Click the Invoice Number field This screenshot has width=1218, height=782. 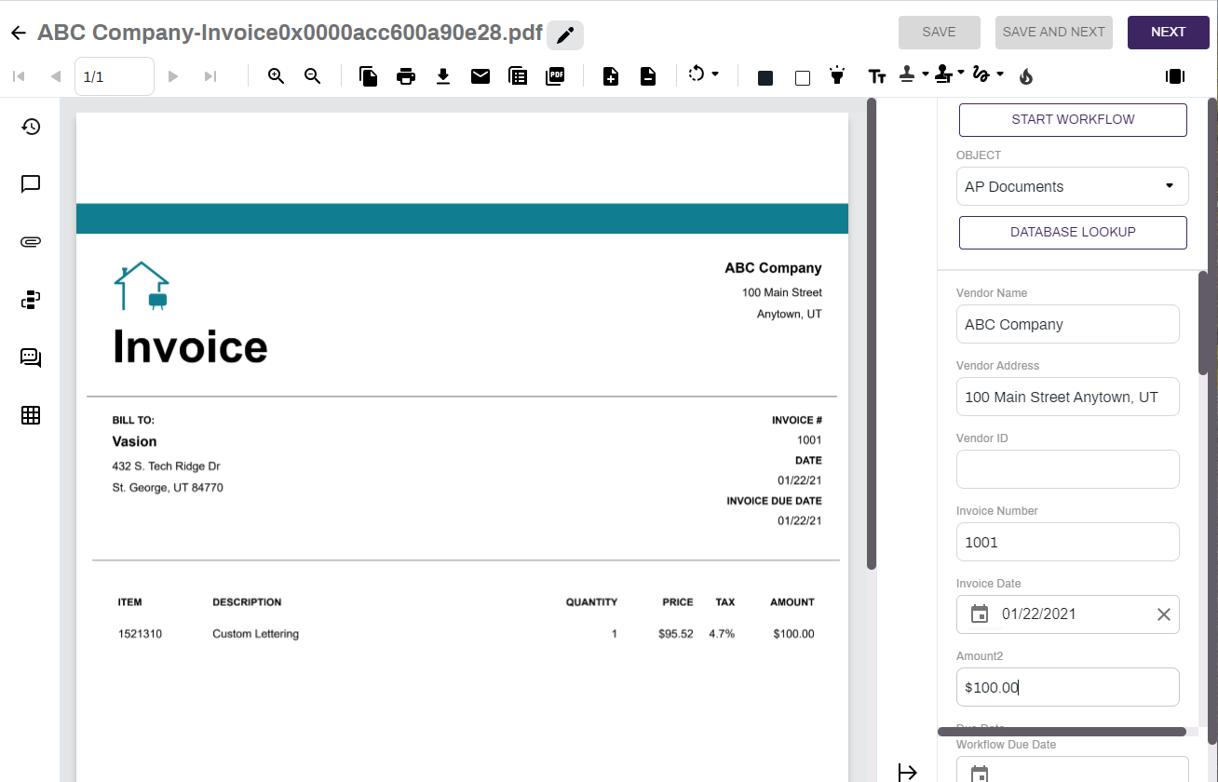[1067, 542]
